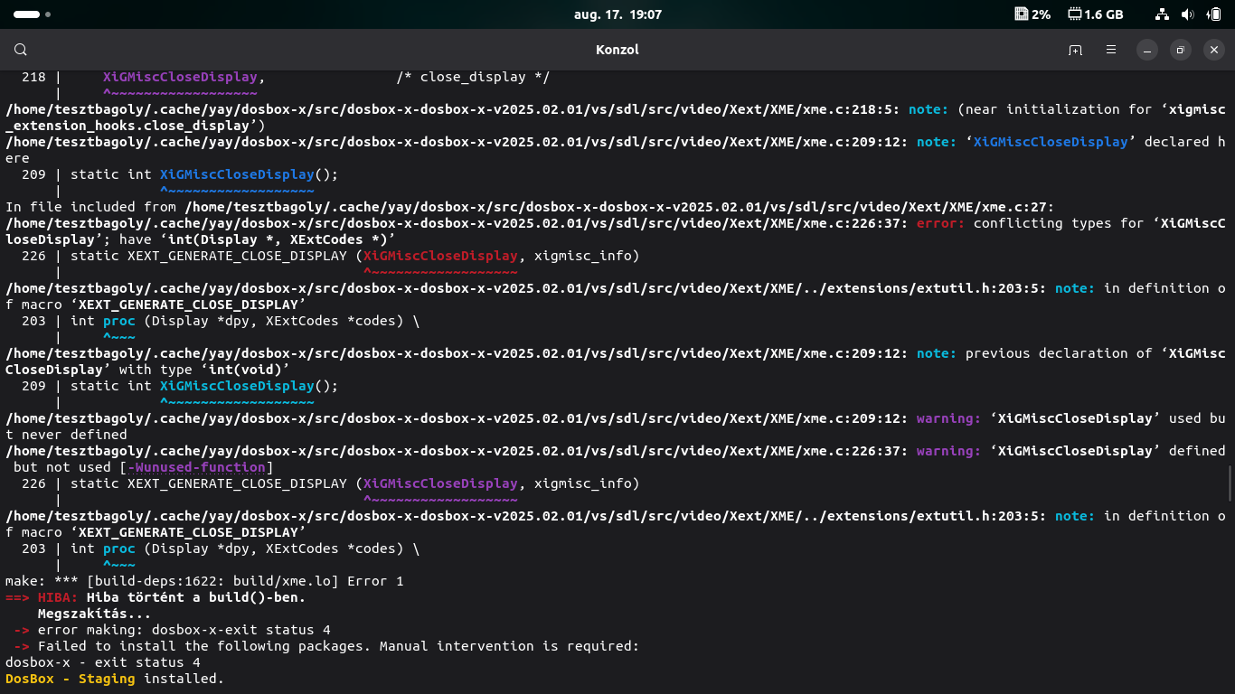Switch to the second workspace dot
1235x694 pixels.
tap(48, 14)
